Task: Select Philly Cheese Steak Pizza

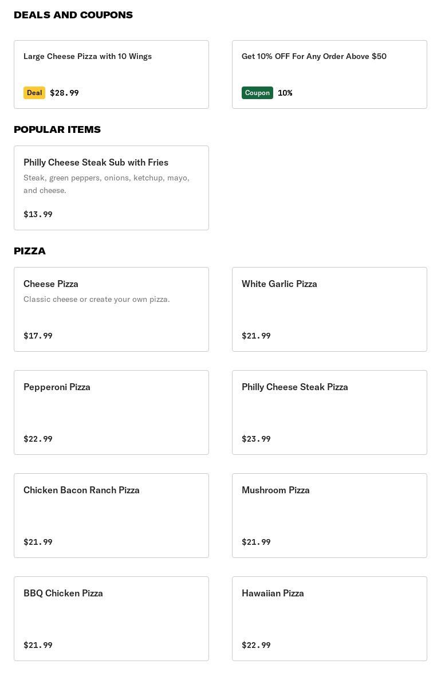Action: click(329, 412)
